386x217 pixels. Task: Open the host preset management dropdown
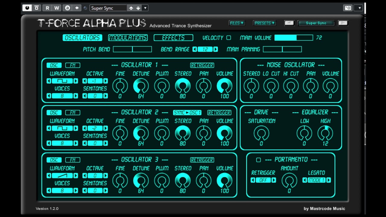[x=145, y=8]
